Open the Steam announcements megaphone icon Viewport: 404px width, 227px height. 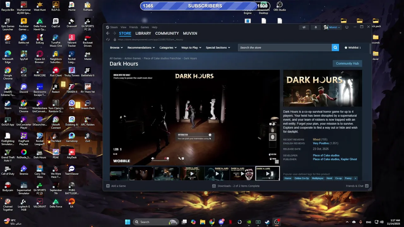pyautogui.click(x=304, y=27)
